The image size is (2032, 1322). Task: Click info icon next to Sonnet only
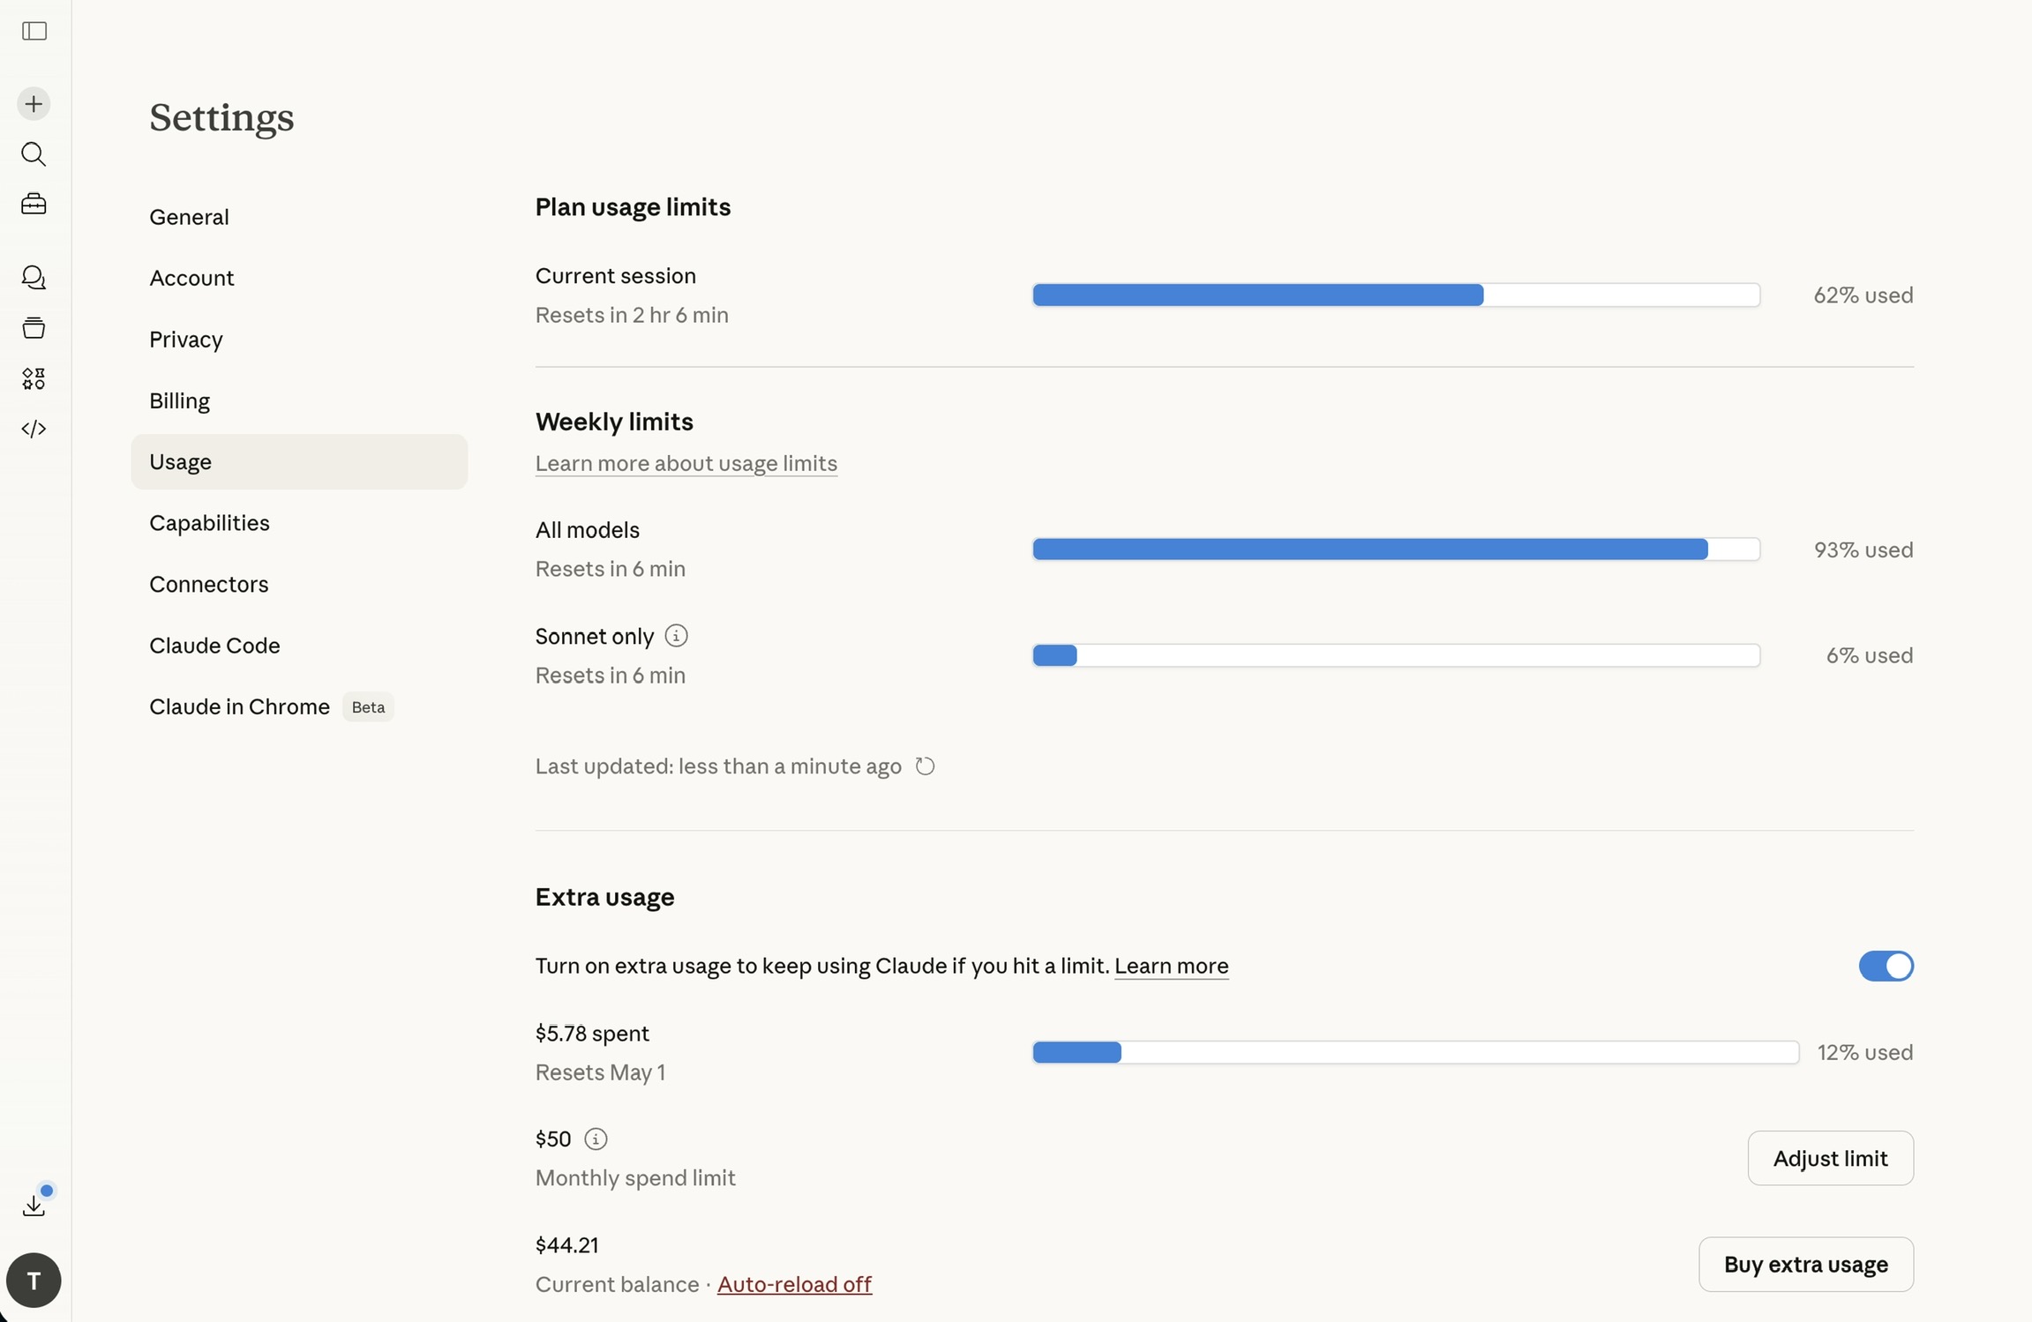click(676, 636)
